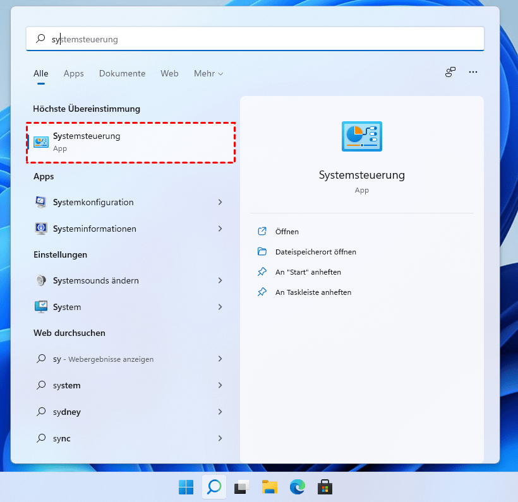
Task: Click the Systeminformationen app icon
Action: 41,229
